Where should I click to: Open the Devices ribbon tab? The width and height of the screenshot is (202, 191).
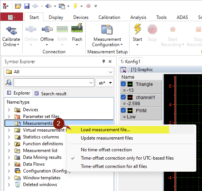[81, 17]
